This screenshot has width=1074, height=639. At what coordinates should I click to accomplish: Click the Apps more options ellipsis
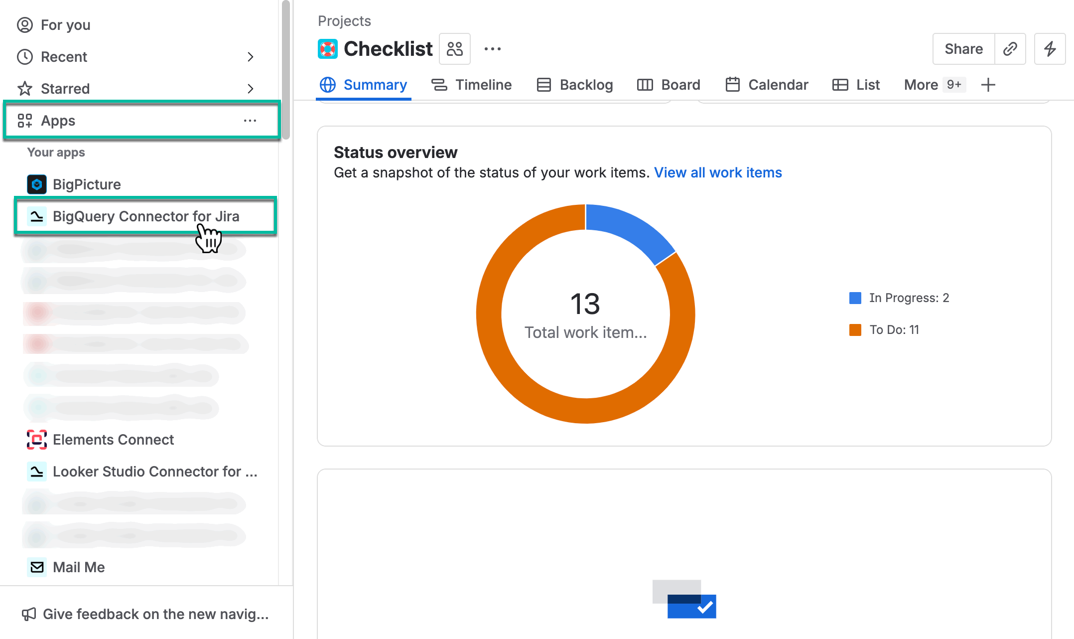click(x=250, y=121)
